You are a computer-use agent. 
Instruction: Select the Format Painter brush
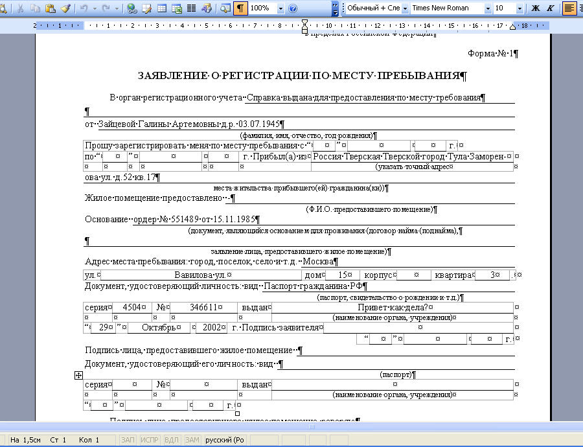point(65,8)
